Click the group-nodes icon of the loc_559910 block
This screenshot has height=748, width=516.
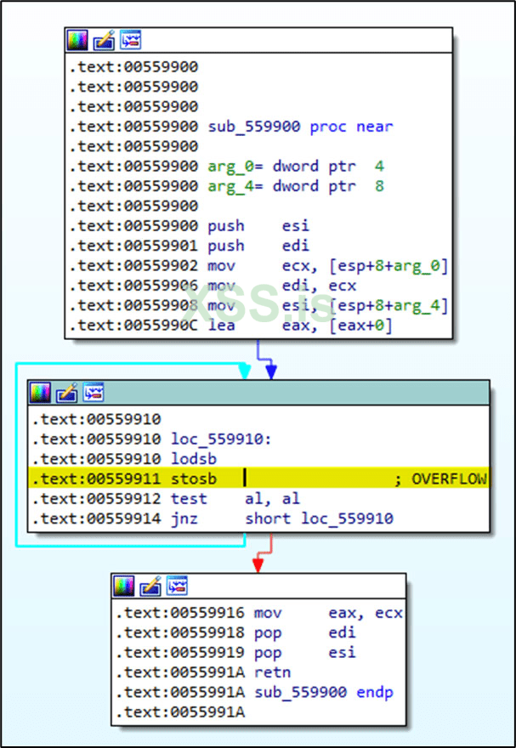(x=94, y=393)
